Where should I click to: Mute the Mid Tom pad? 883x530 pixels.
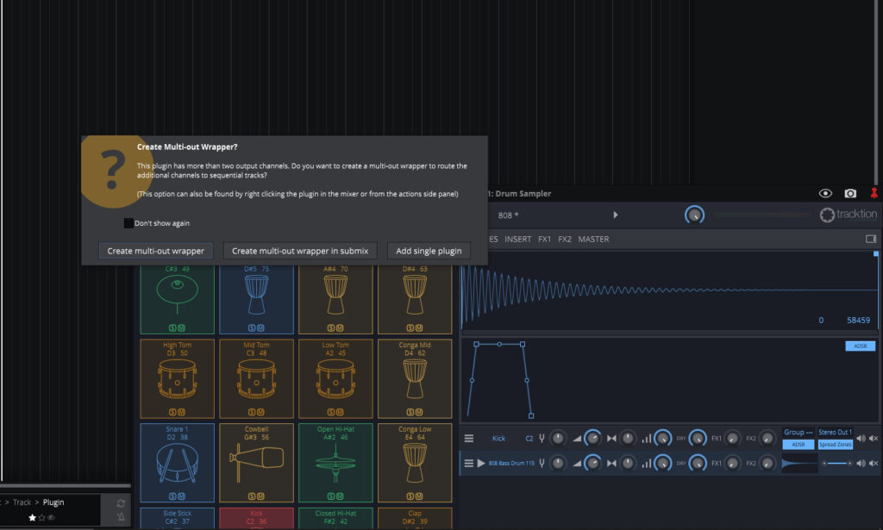pyautogui.click(x=260, y=413)
